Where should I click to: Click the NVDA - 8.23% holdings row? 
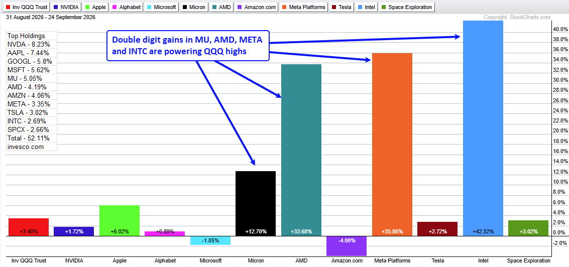[32, 44]
